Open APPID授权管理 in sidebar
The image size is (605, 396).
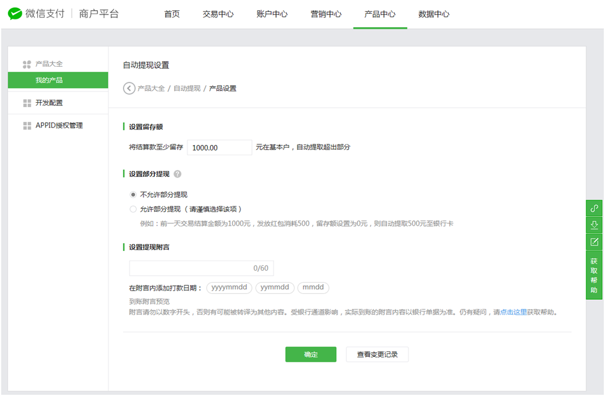pyautogui.click(x=58, y=126)
